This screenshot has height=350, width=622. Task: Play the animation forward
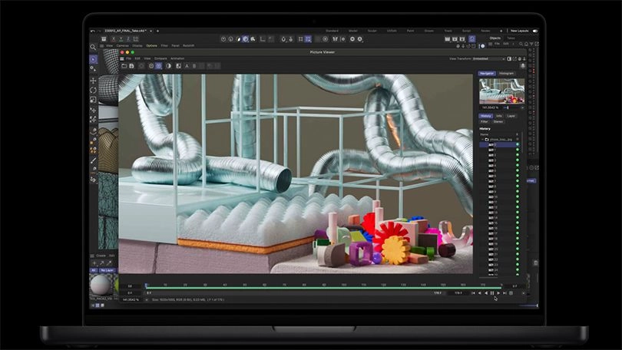click(x=498, y=293)
